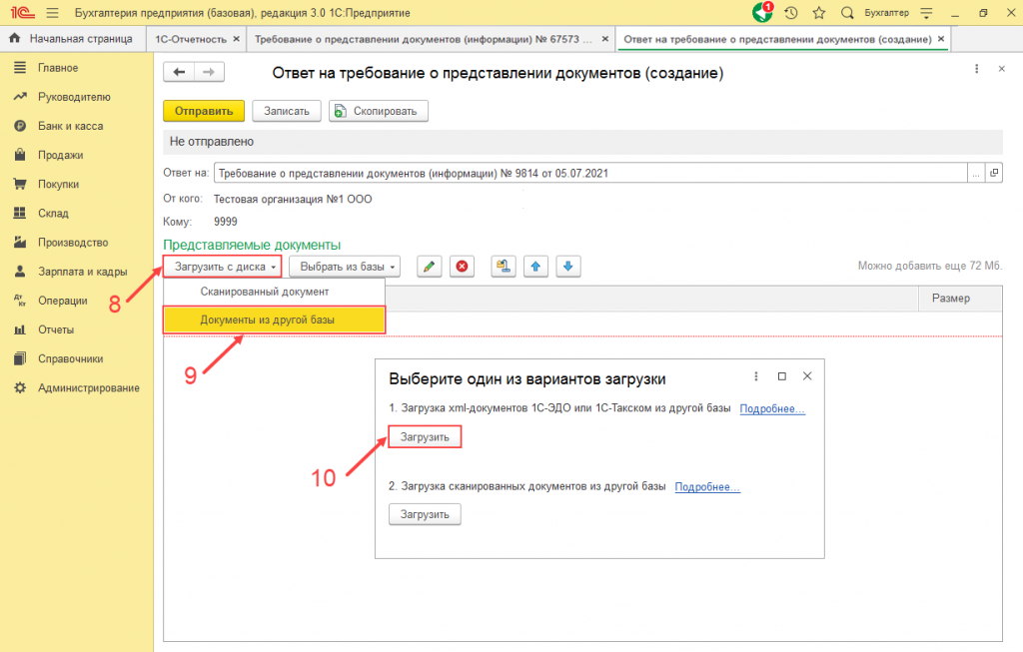Open the Банк и касса section
1023x652 pixels.
70,126
